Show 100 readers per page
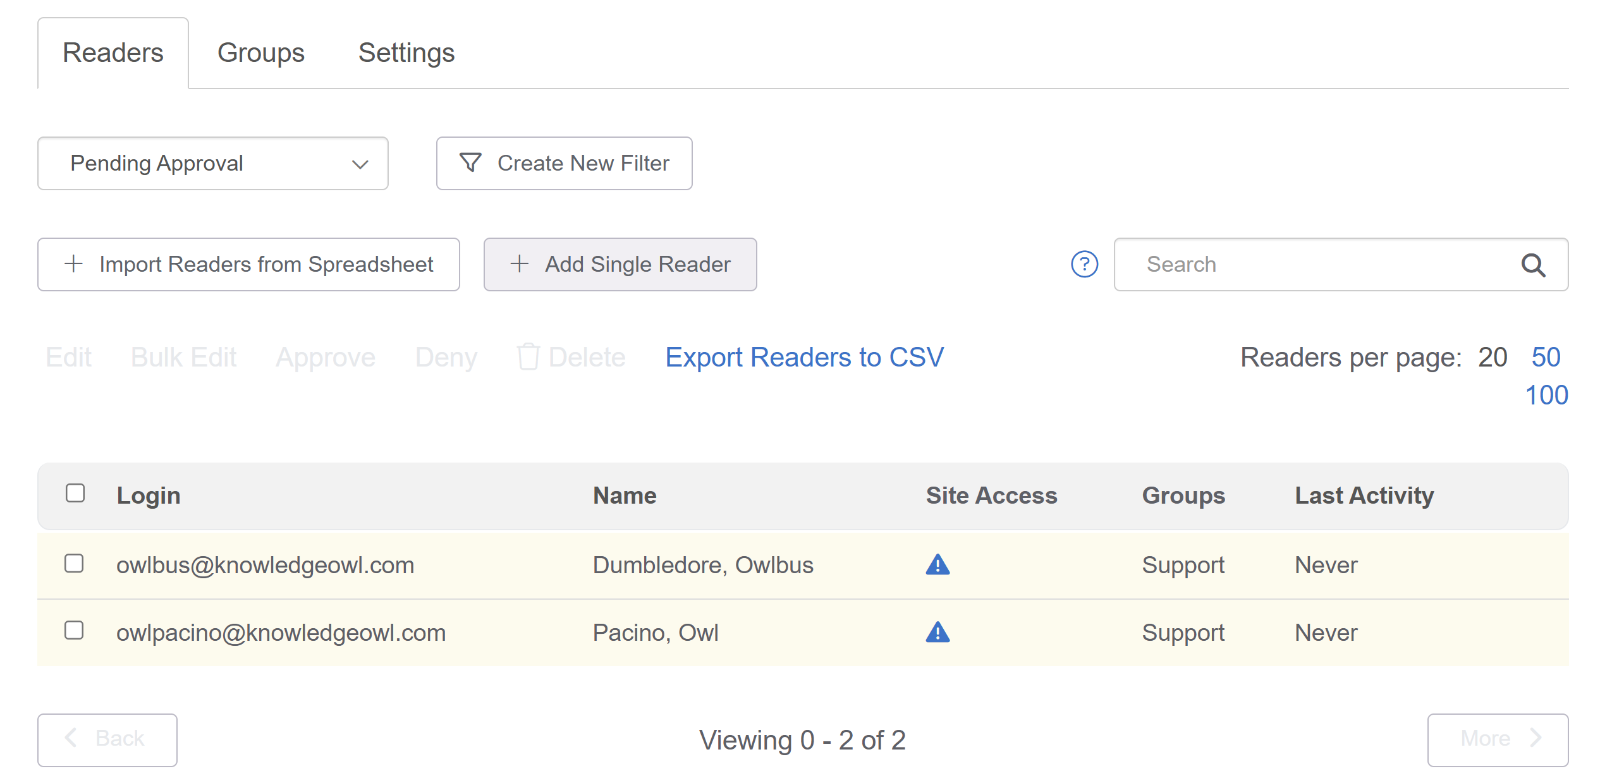This screenshot has width=1600, height=783. point(1546,396)
